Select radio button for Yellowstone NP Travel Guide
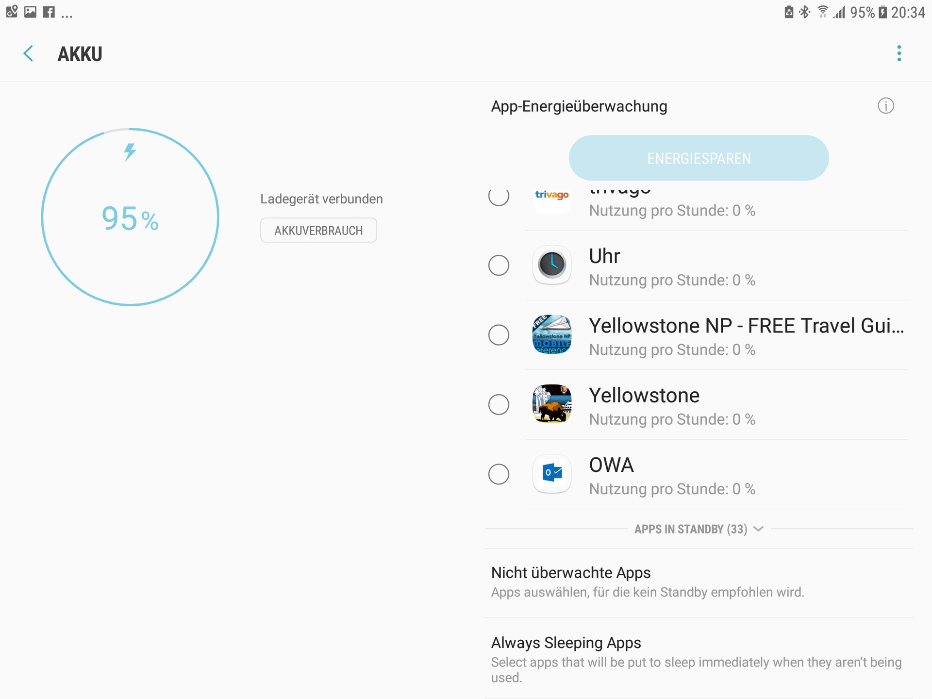 499,334
